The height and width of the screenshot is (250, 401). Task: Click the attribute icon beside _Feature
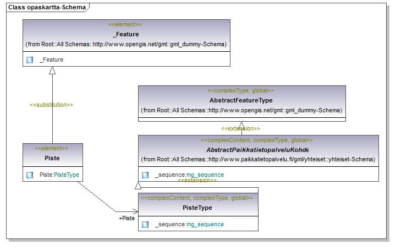[30, 60]
